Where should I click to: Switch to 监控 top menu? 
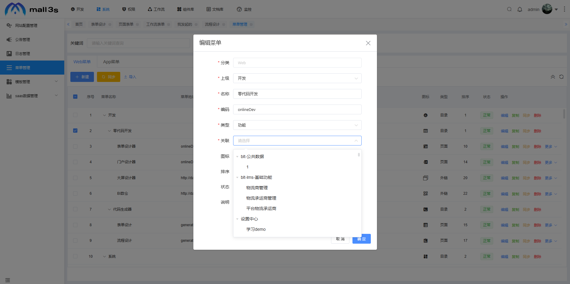[x=244, y=9]
